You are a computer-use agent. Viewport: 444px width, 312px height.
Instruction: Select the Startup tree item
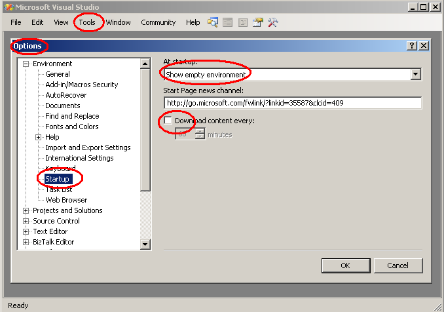click(59, 179)
